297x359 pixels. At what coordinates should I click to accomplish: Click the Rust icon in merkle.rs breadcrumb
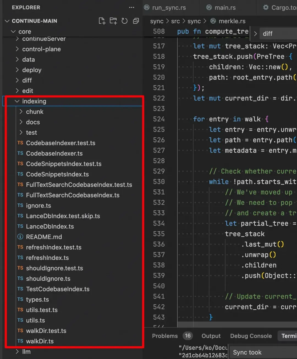[x=213, y=21]
